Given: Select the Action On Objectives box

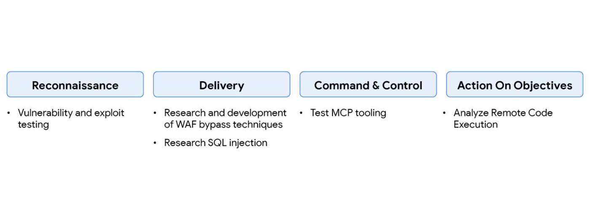Looking at the screenshot, I should point(515,85).
